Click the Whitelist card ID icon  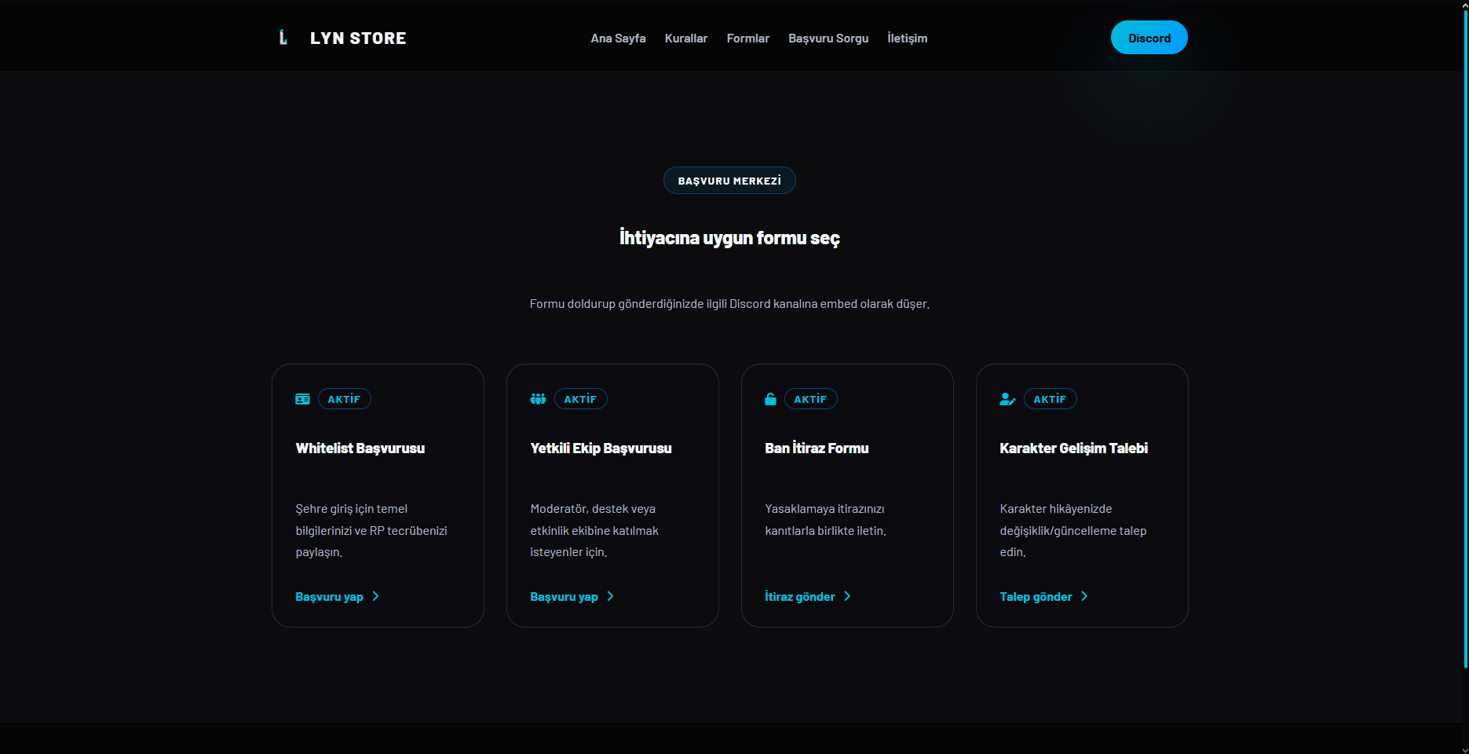click(302, 399)
